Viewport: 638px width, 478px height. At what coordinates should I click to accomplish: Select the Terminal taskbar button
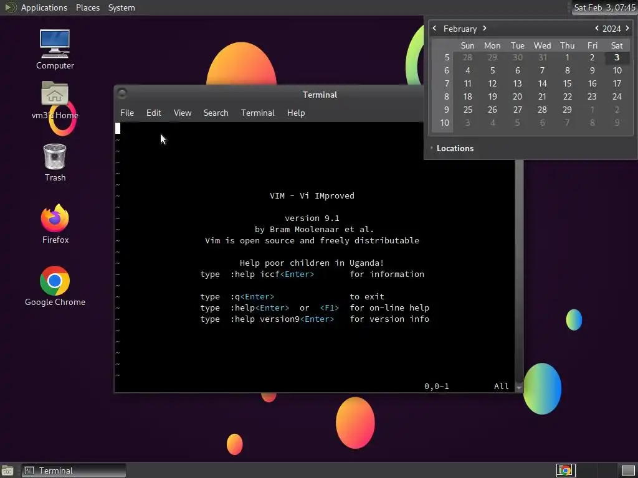74,471
